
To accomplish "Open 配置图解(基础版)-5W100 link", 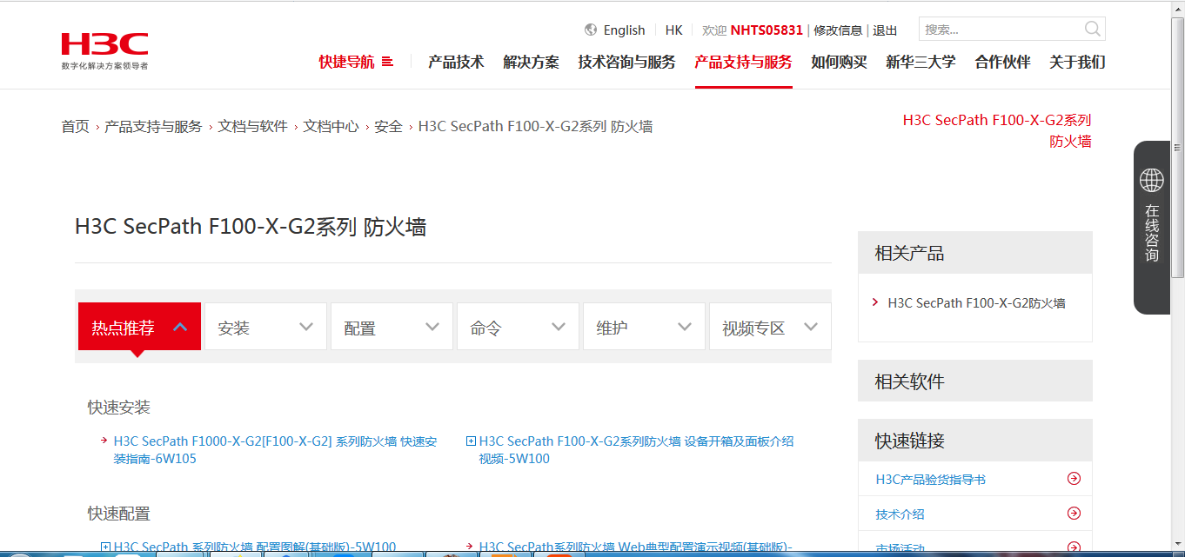I will tap(255, 547).
